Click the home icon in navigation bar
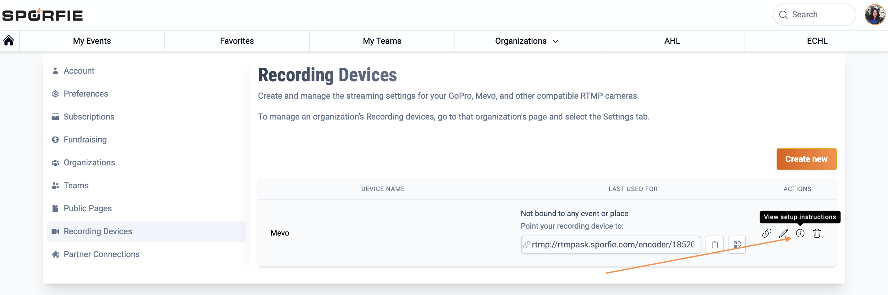Image resolution: width=888 pixels, height=295 pixels. coord(9,41)
